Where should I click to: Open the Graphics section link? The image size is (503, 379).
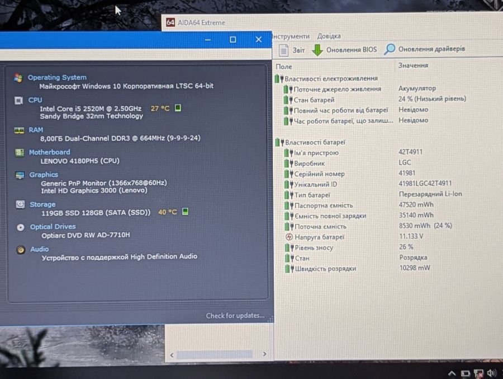(x=44, y=175)
